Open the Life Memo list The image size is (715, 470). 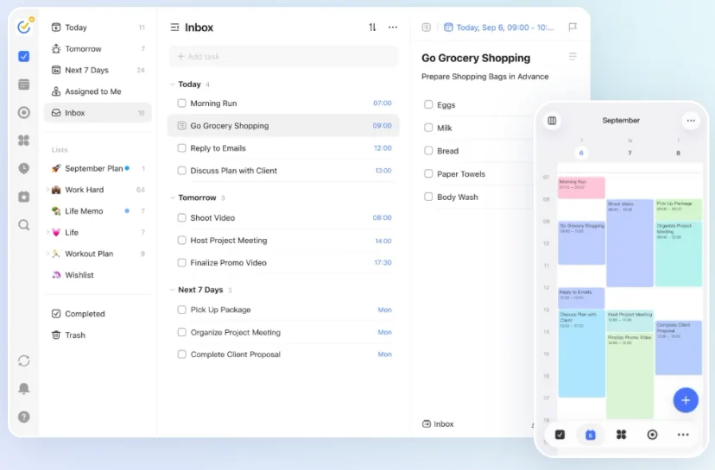[x=98, y=211]
